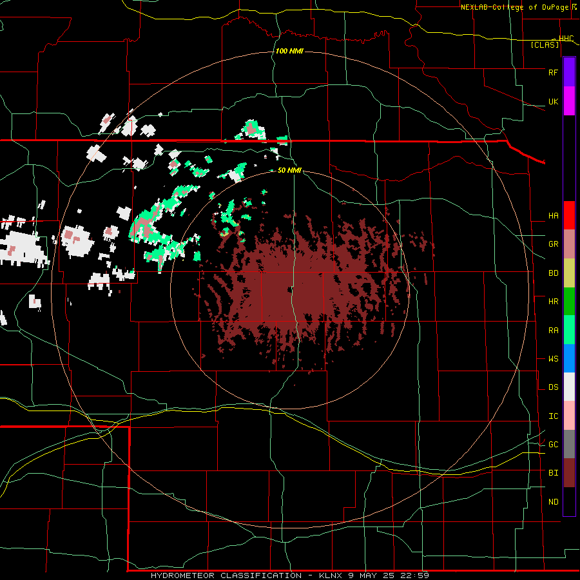Select the WS blue legend swatch
The height and width of the screenshot is (580, 580).
[569, 358]
